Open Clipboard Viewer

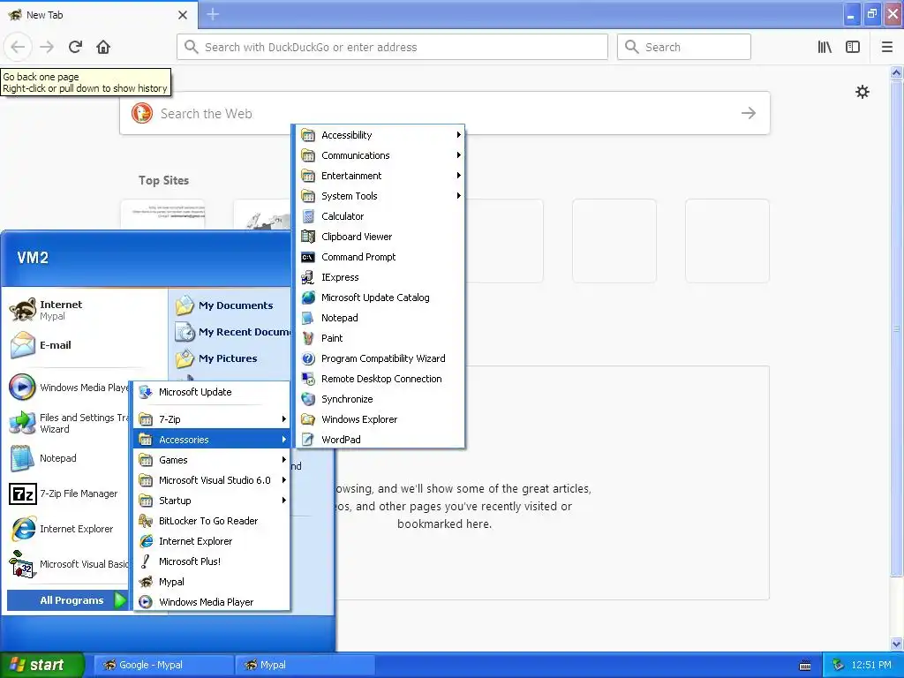380,237
